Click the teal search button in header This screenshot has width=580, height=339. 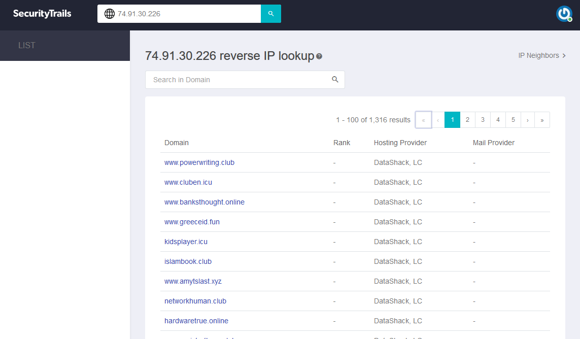pos(271,14)
